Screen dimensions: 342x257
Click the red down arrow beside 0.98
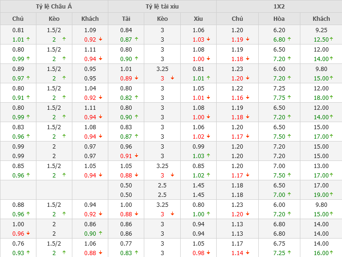coord(208,253)
